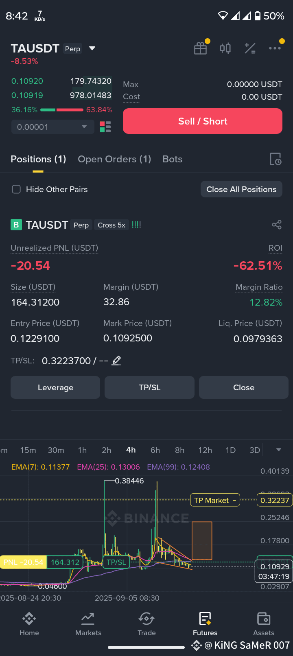Switch to the Bots tab
Viewport: 293px width, 656px height.
point(173,159)
